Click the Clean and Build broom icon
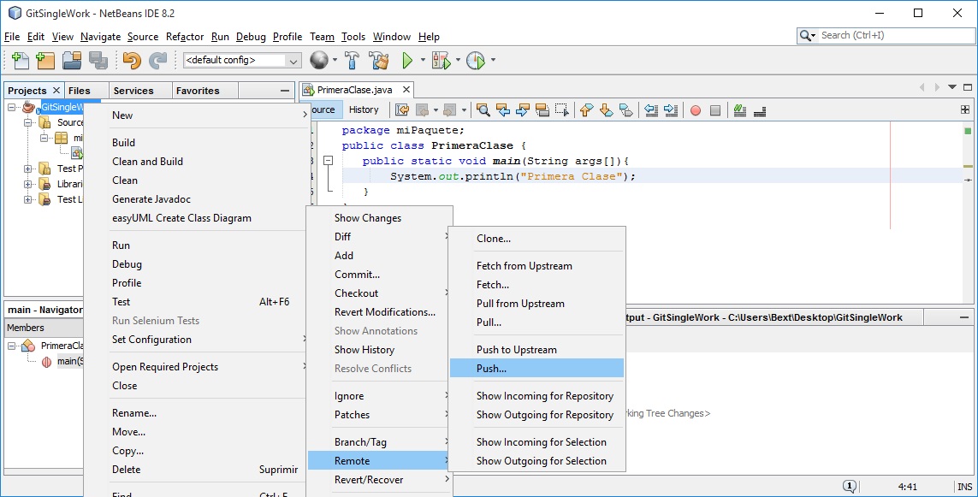Image resolution: width=978 pixels, height=497 pixels. pos(378,60)
